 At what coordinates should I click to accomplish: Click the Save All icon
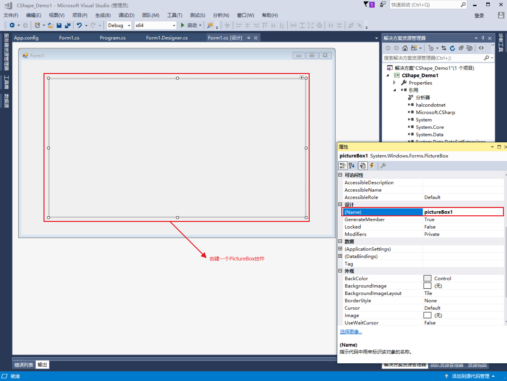(x=68, y=25)
